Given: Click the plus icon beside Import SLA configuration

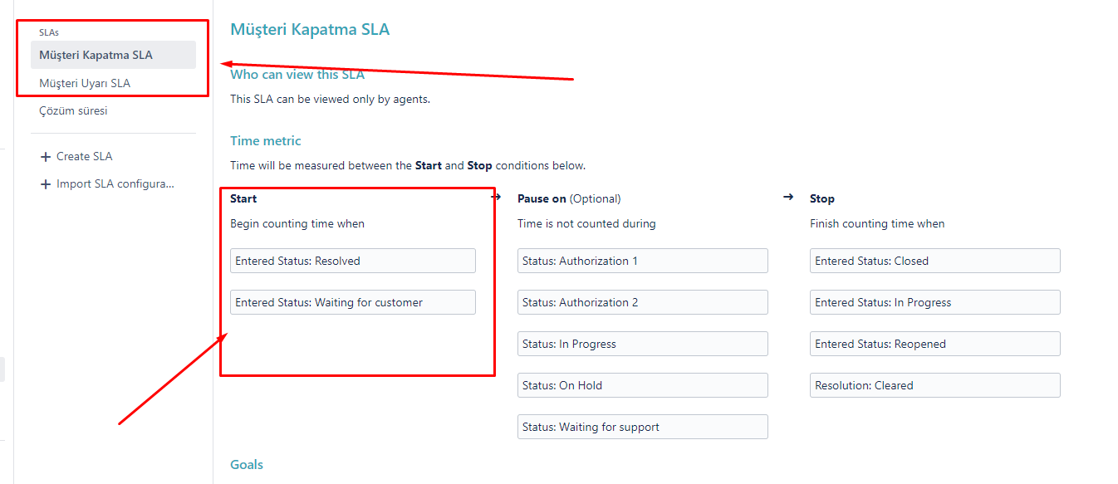Looking at the screenshot, I should (45, 183).
